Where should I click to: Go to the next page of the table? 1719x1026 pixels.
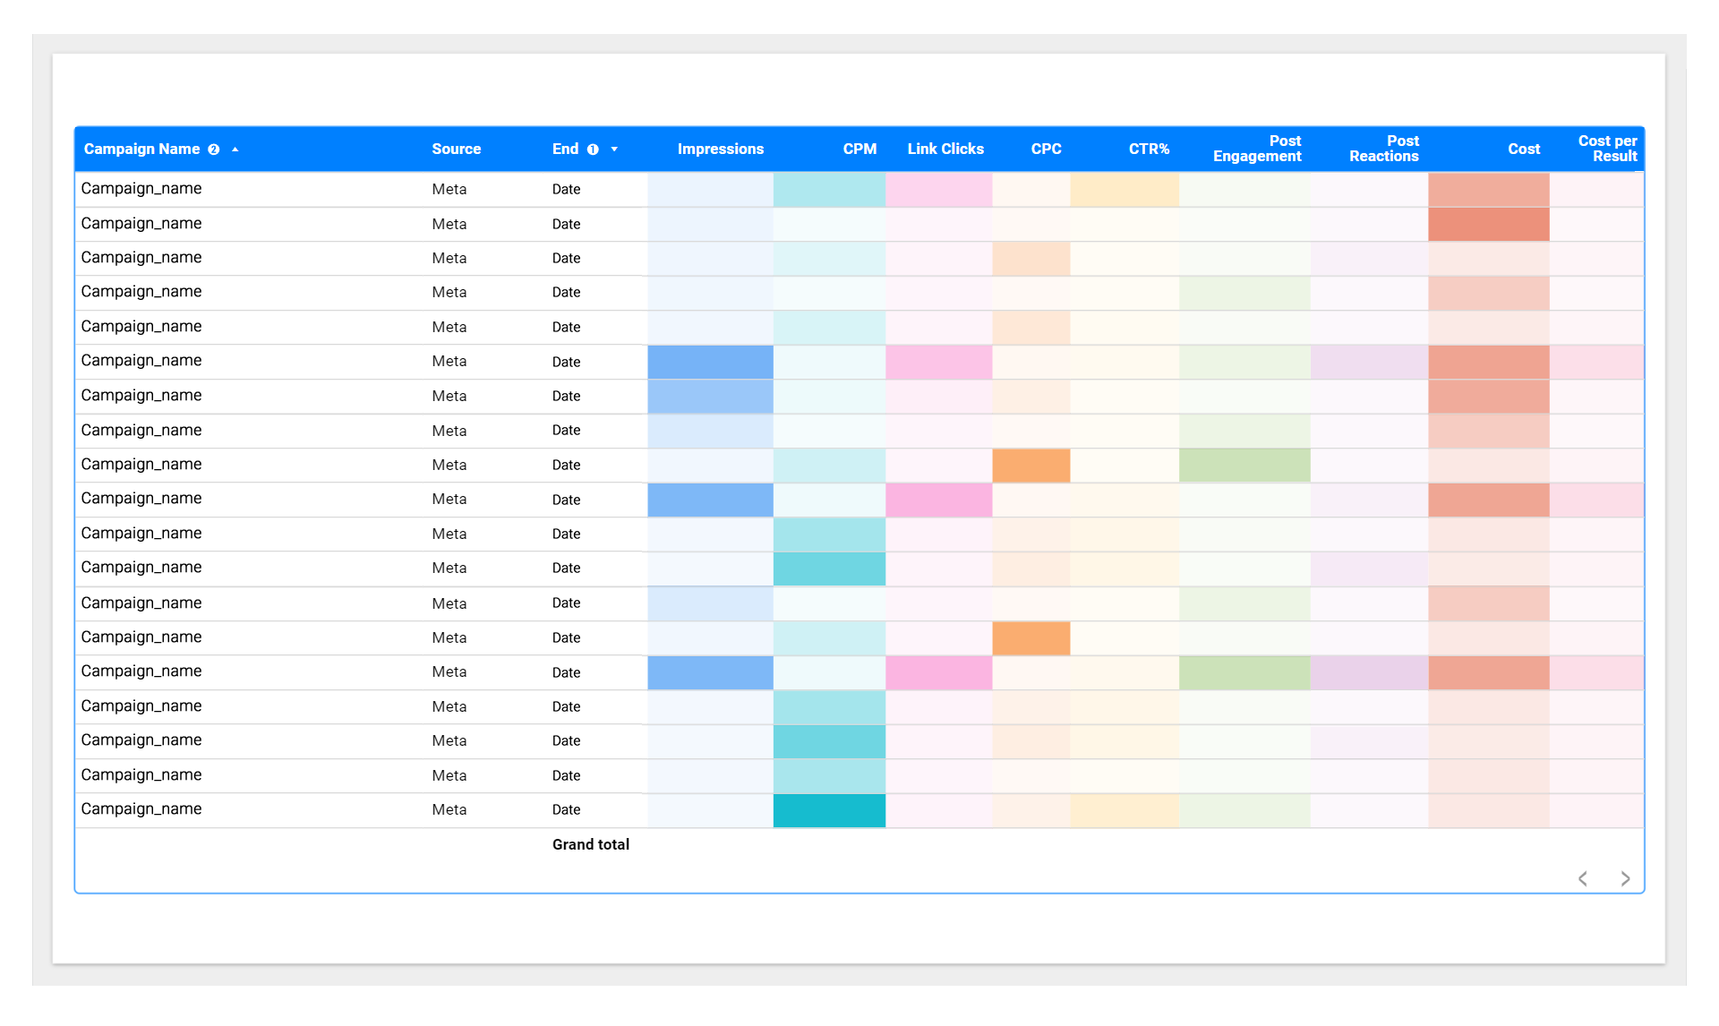click(x=1625, y=878)
